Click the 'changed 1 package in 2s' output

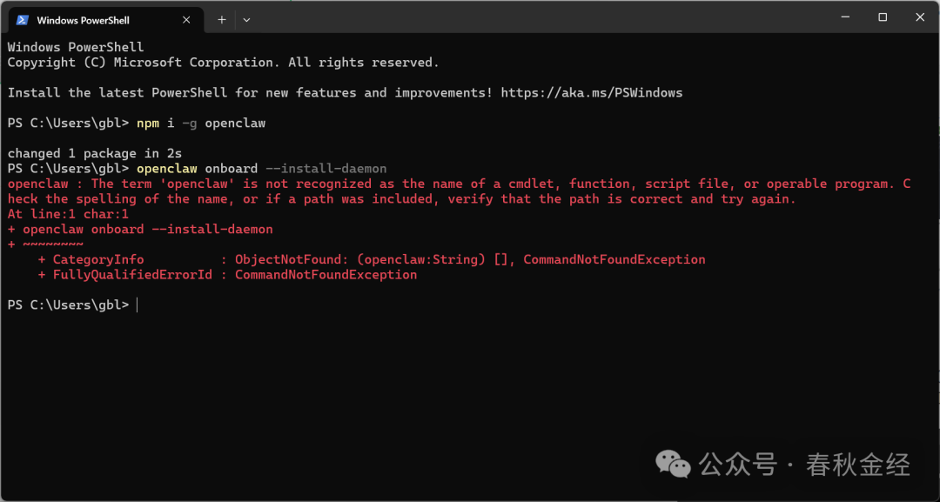tap(95, 153)
